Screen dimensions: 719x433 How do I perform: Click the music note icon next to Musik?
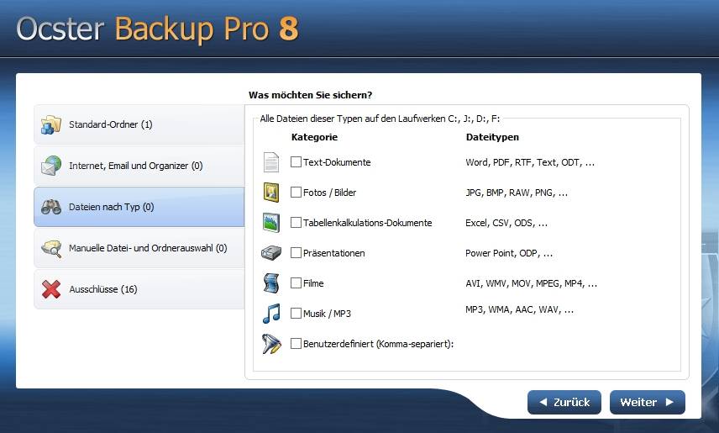coord(271,313)
